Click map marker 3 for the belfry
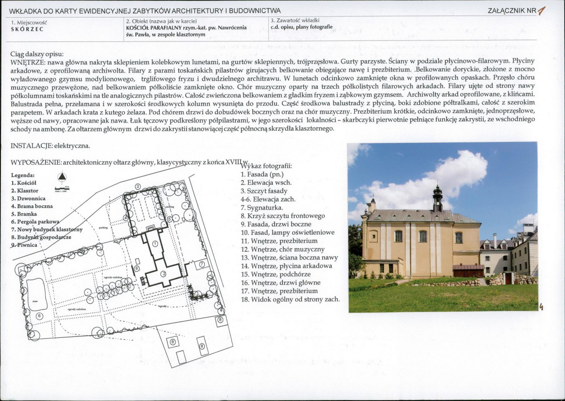Screen dimensions: 565x401 (137, 187)
